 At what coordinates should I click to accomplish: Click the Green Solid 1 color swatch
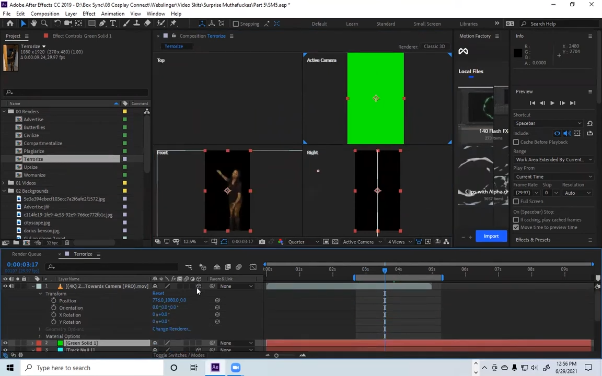60,343
